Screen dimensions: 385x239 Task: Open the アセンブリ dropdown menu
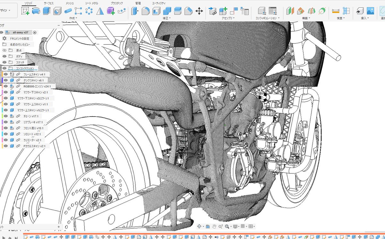228,18
